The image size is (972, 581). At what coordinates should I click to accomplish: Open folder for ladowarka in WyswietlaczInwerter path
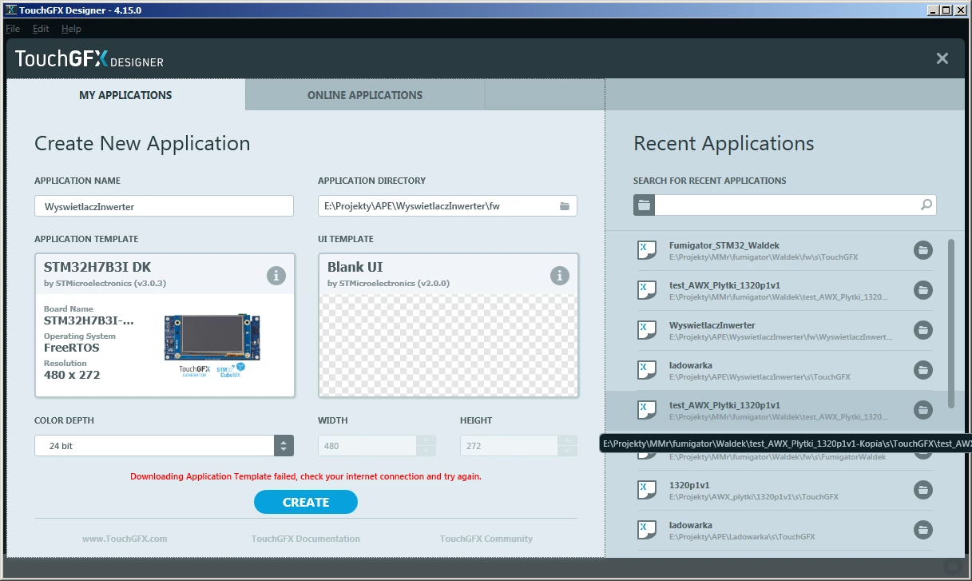tap(922, 370)
